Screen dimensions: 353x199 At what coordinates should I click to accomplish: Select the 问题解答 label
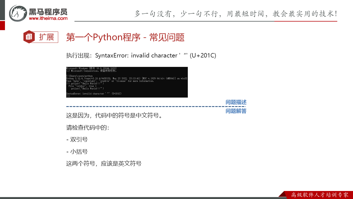pyautogui.click(x=236, y=111)
